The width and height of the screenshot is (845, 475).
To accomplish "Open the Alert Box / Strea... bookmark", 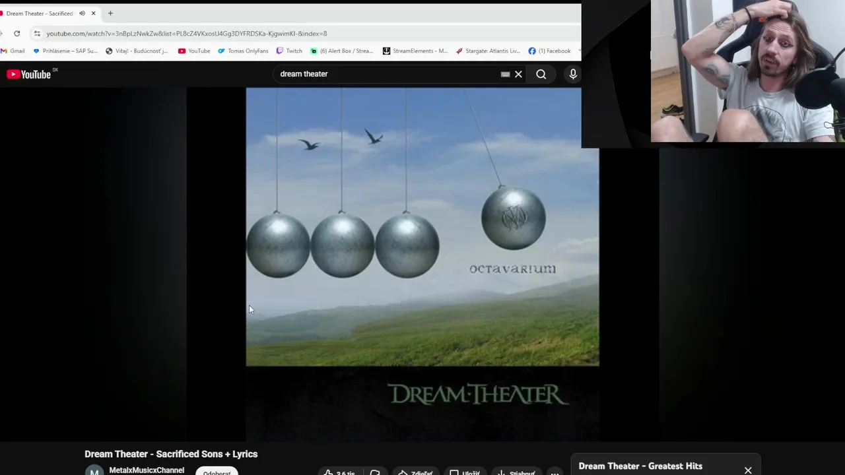I will pos(342,51).
